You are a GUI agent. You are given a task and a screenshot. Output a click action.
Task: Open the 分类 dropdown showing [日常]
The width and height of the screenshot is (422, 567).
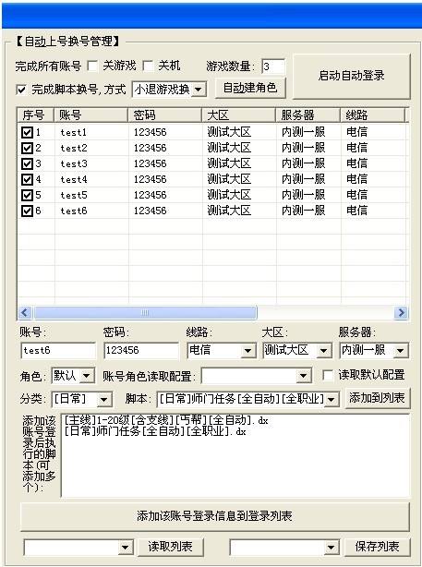(x=104, y=400)
